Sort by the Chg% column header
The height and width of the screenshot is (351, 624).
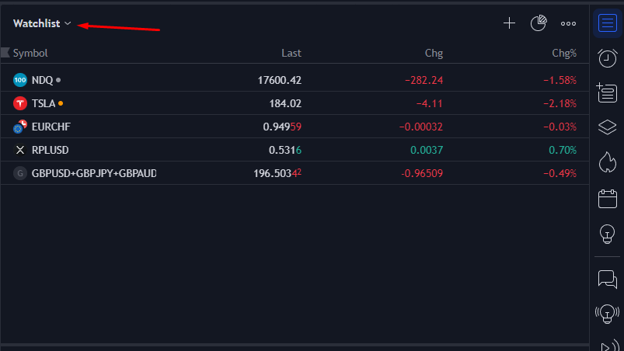pos(564,53)
